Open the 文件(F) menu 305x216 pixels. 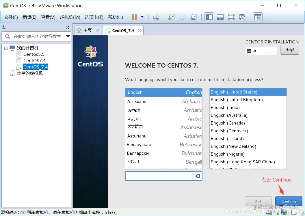[11, 17]
